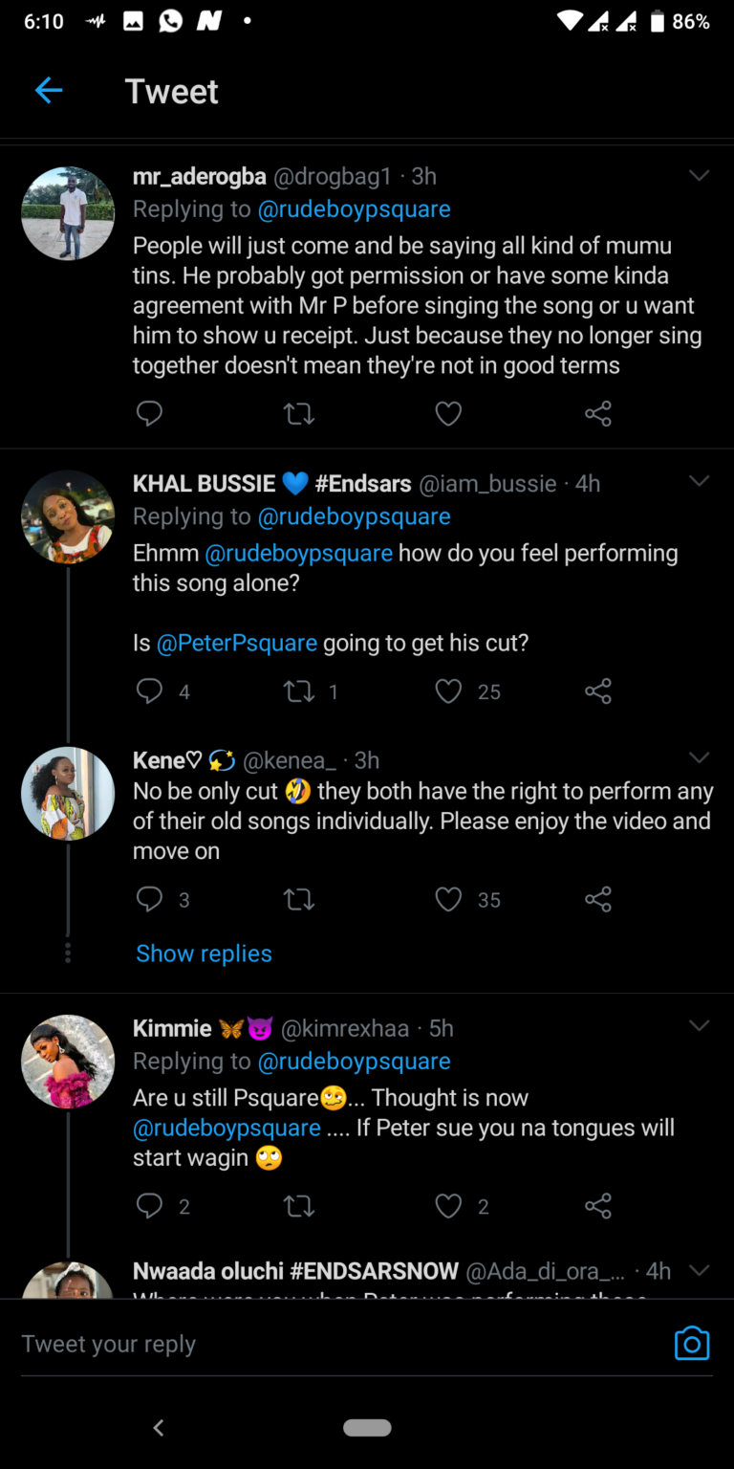Reply to mr_aderogba's tweet

coord(149,413)
